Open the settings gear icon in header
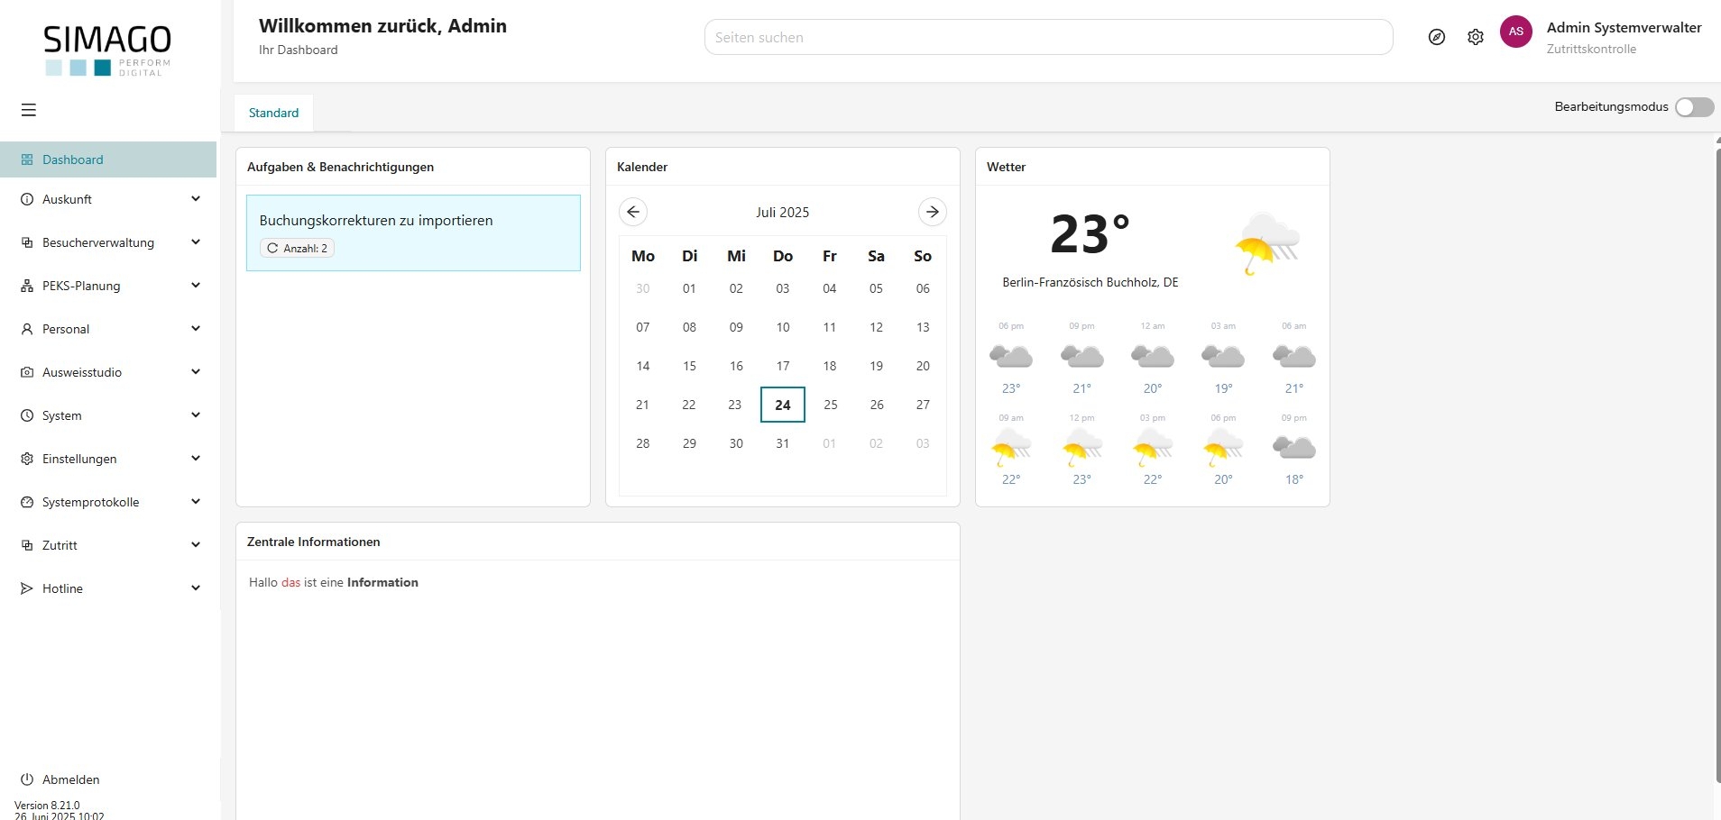Viewport: 1721px width, 820px height. (1476, 37)
